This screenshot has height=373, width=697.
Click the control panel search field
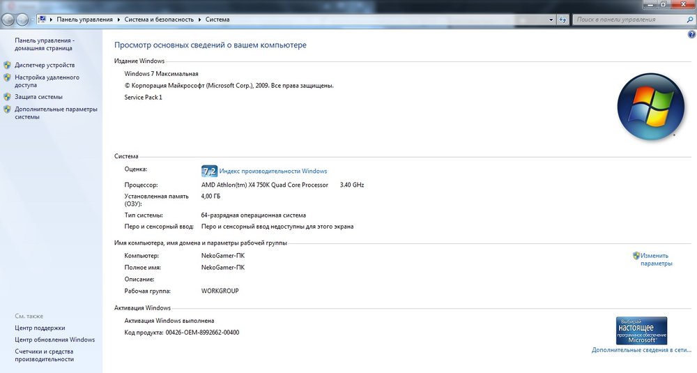[627, 20]
